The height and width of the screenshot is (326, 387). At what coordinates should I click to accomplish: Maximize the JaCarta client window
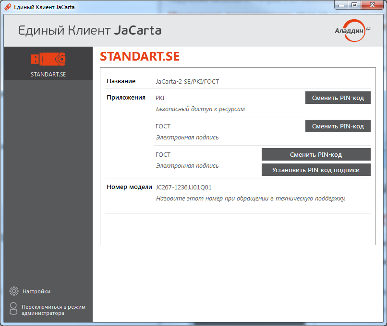coord(354,6)
